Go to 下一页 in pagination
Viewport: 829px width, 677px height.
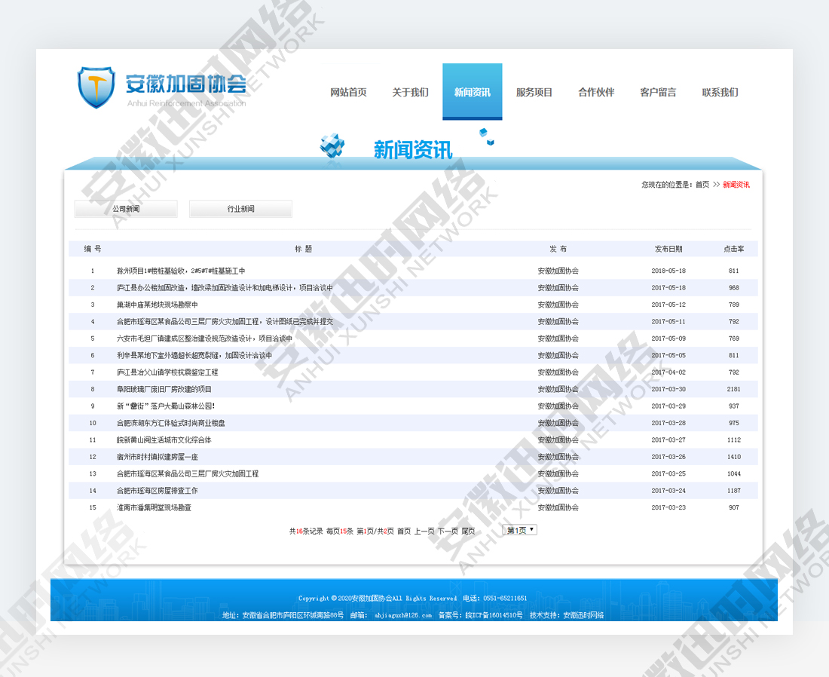point(448,531)
